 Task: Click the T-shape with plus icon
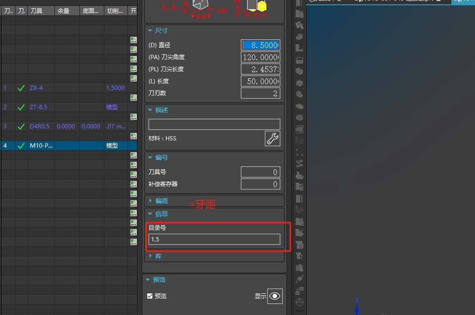tap(300, 245)
